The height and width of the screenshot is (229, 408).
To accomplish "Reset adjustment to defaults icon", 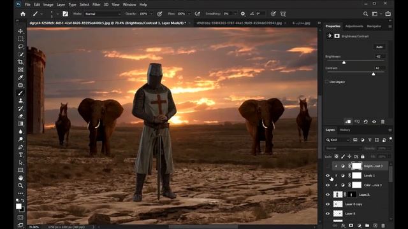I will (x=365, y=121).
